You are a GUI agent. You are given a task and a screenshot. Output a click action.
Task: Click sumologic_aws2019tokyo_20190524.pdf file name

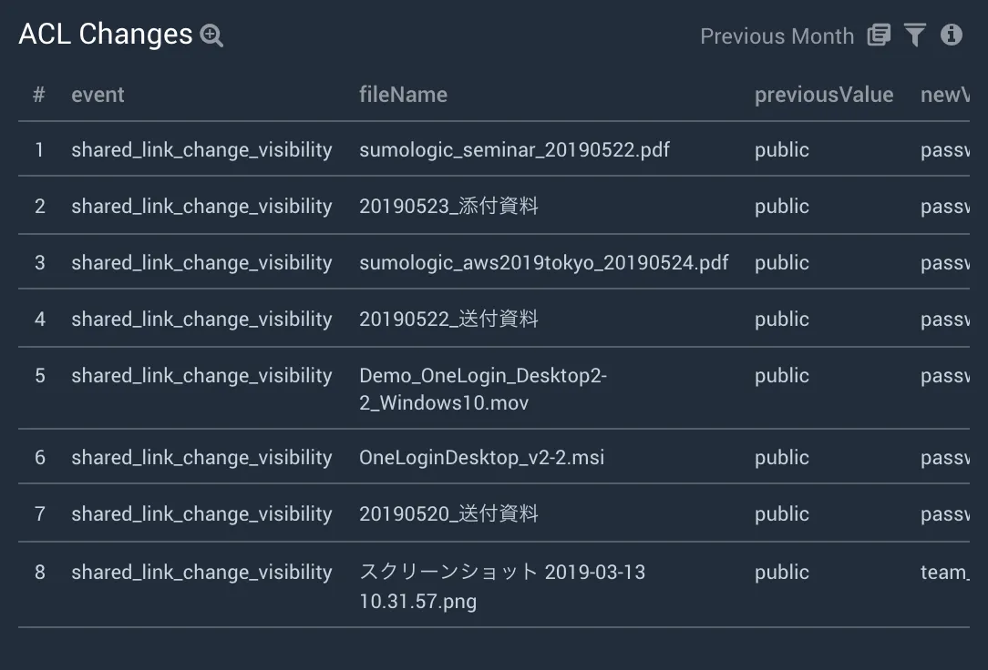[544, 262]
